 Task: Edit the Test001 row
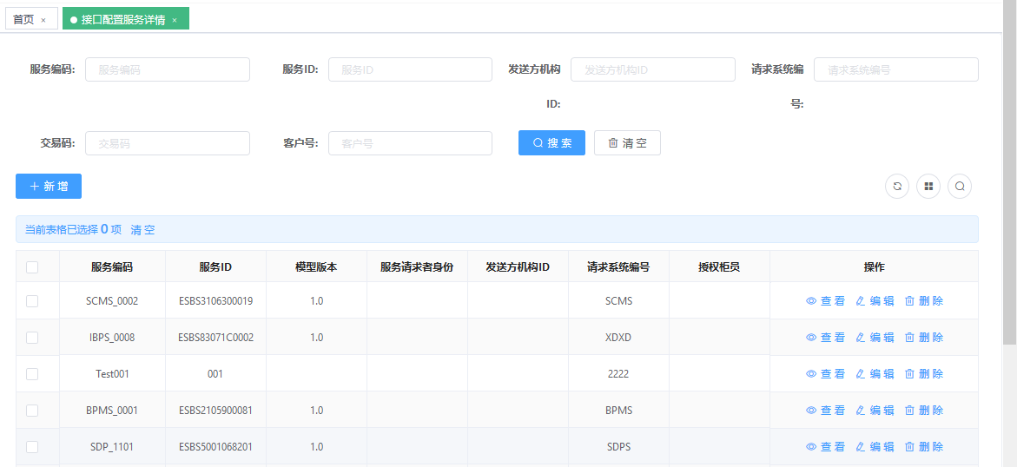point(875,373)
